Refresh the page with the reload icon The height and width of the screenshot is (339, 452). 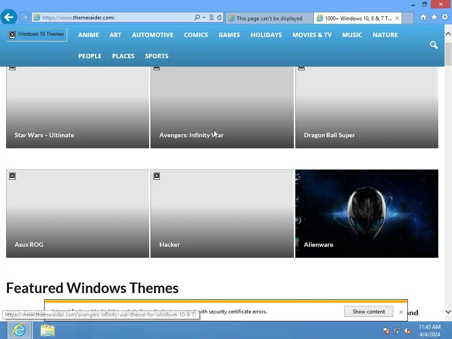click(219, 18)
